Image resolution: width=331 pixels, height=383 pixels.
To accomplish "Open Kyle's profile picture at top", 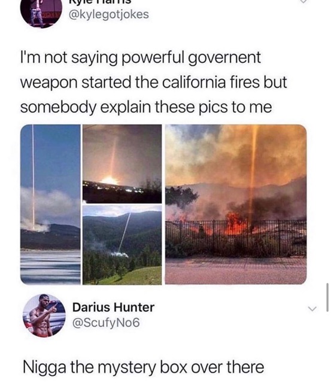I will [41, 13].
